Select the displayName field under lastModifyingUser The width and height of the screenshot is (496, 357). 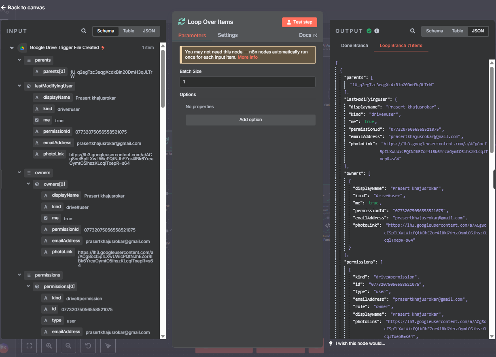tap(52, 98)
